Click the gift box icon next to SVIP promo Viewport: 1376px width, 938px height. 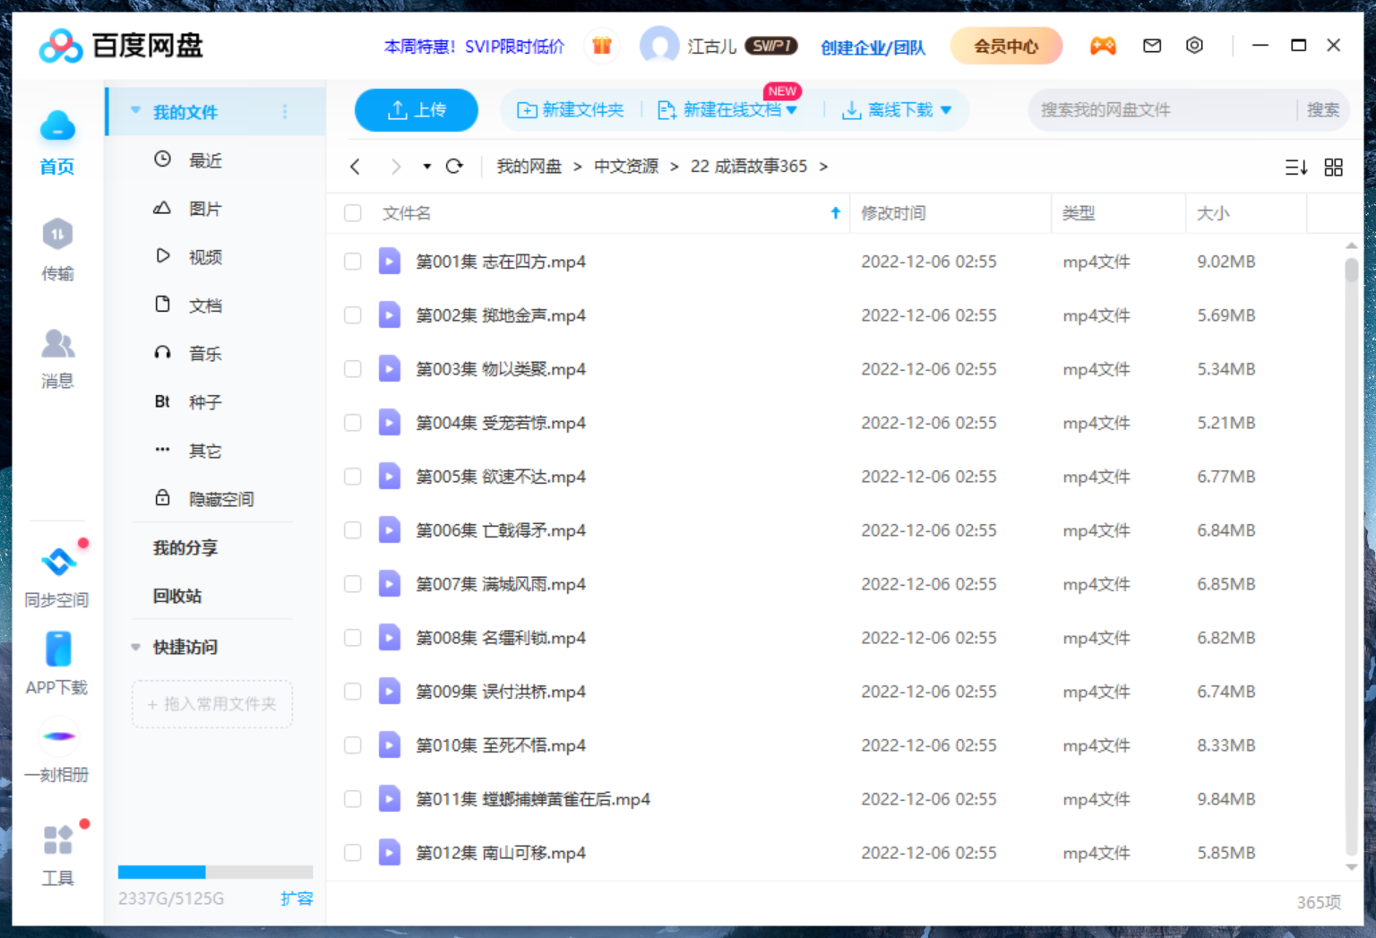click(601, 46)
